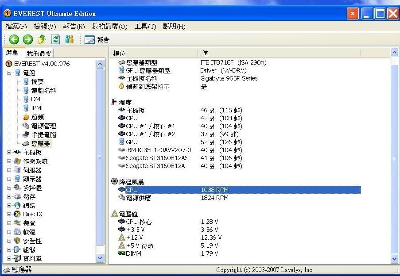This screenshot has width=400, height=276.
Task: Open the 手提電腦 laptop icon
Action: coord(26,135)
